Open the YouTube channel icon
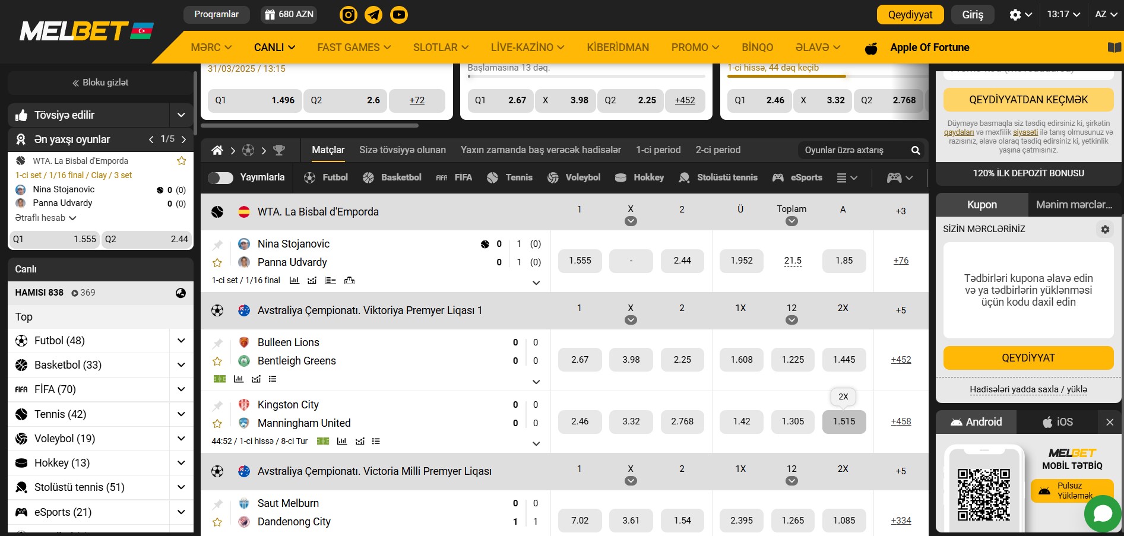The width and height of the screenshot is (1124, 536). click(x=399, y=15)
